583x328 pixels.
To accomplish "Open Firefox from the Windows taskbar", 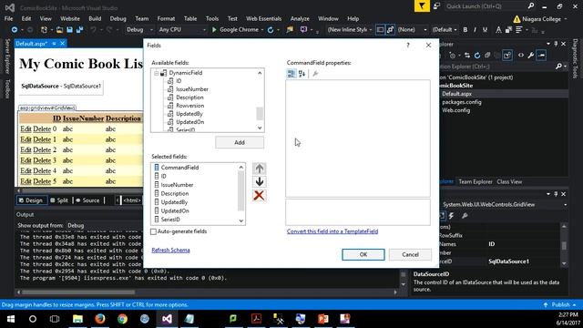I will click(x=99, y=319).
